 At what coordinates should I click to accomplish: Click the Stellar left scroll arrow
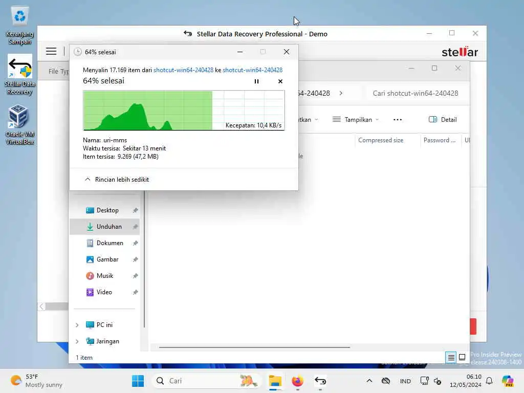41,307
